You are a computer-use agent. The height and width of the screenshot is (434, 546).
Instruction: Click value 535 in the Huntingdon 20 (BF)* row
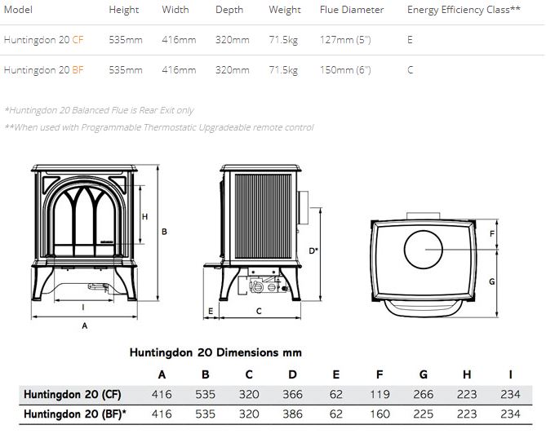206,414
